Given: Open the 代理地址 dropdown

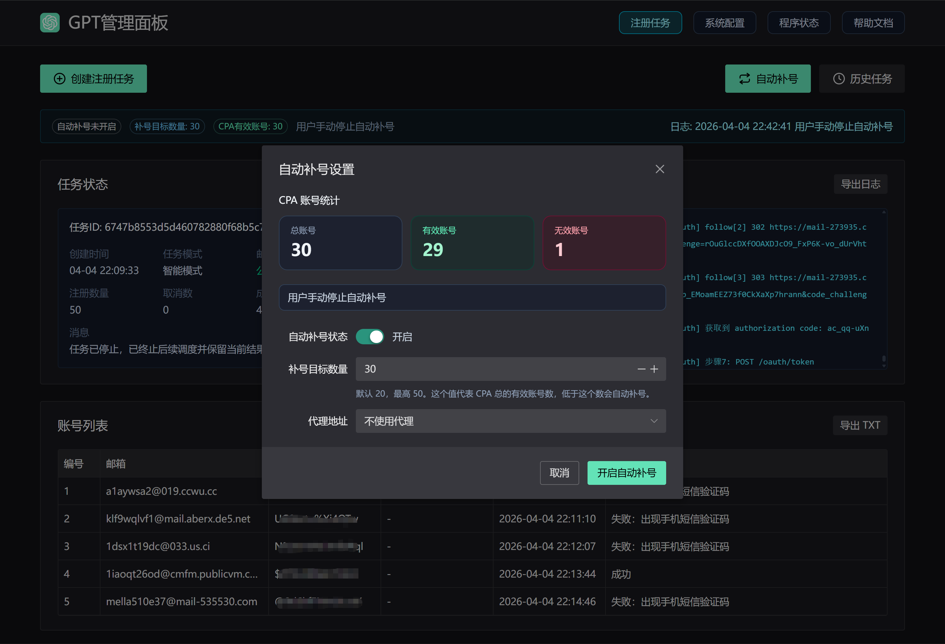Looking at the screenshot, I should [511, 421].
